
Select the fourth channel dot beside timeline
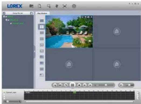point(4,99)
